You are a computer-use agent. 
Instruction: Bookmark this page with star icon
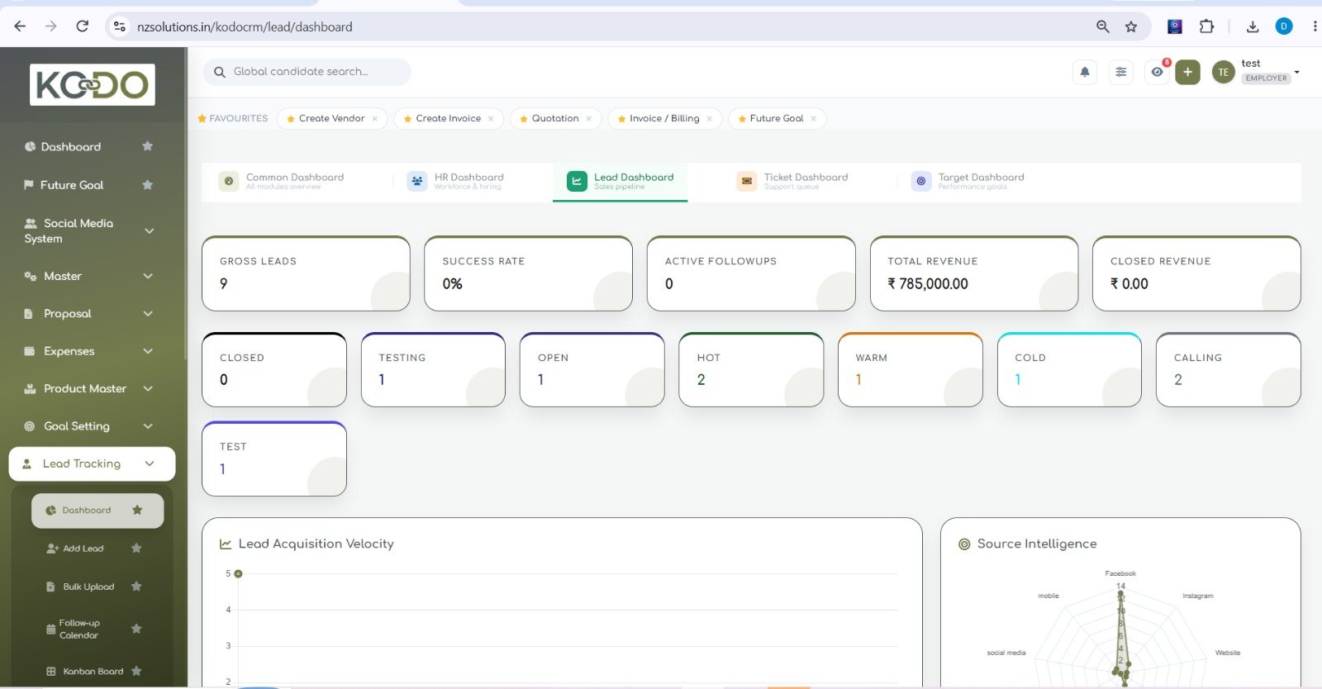coord(1131,26)
